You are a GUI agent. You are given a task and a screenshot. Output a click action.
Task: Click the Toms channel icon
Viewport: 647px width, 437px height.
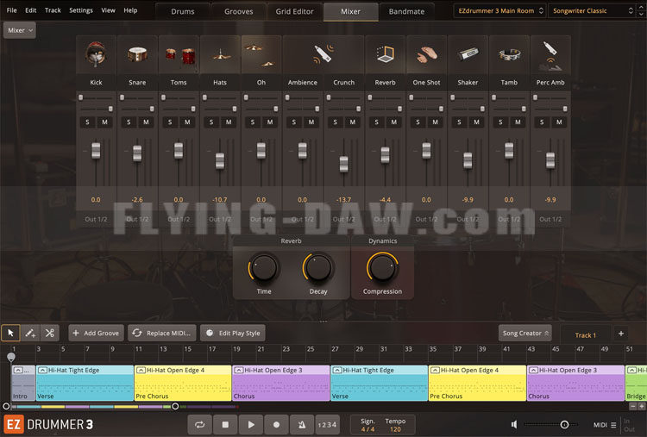[180, 55]
